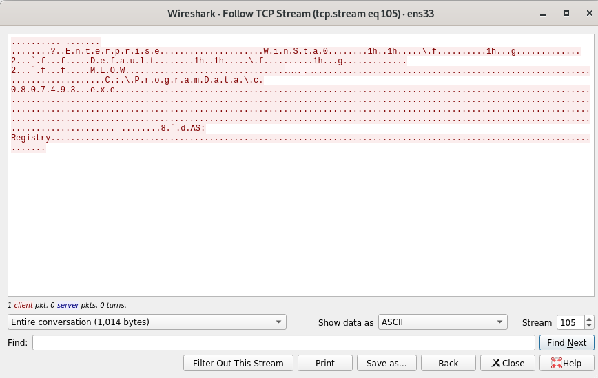Maximize the Follow TCP Stream window
Screen dimensions: 598x378
566,13
